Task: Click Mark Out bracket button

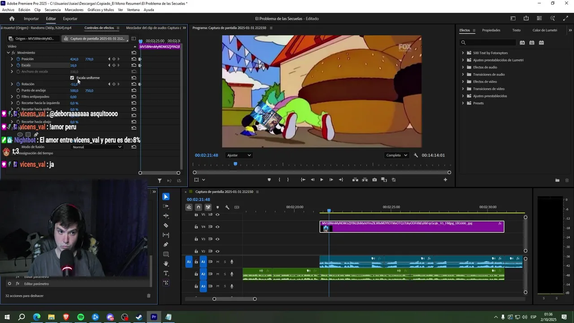Action: (x=288, y=180)
